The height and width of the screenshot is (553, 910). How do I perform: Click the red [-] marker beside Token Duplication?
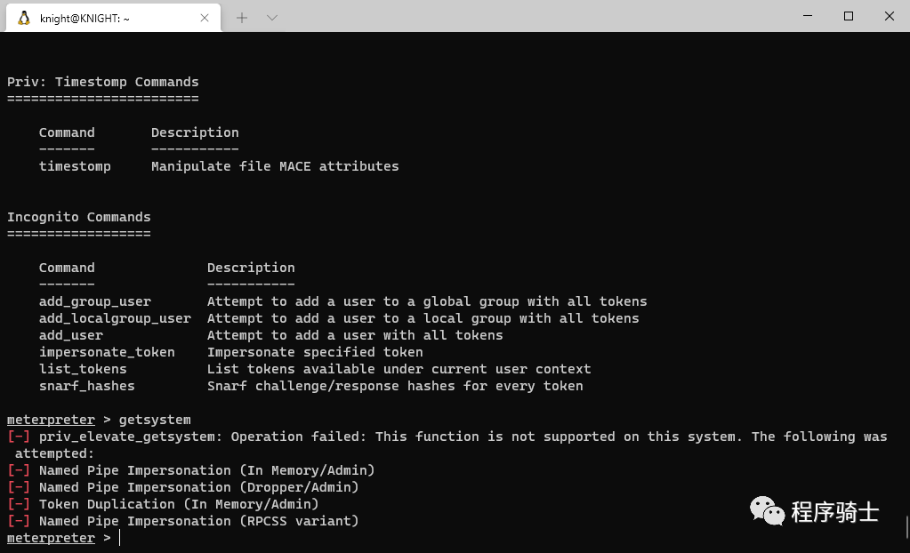point(19,504)
